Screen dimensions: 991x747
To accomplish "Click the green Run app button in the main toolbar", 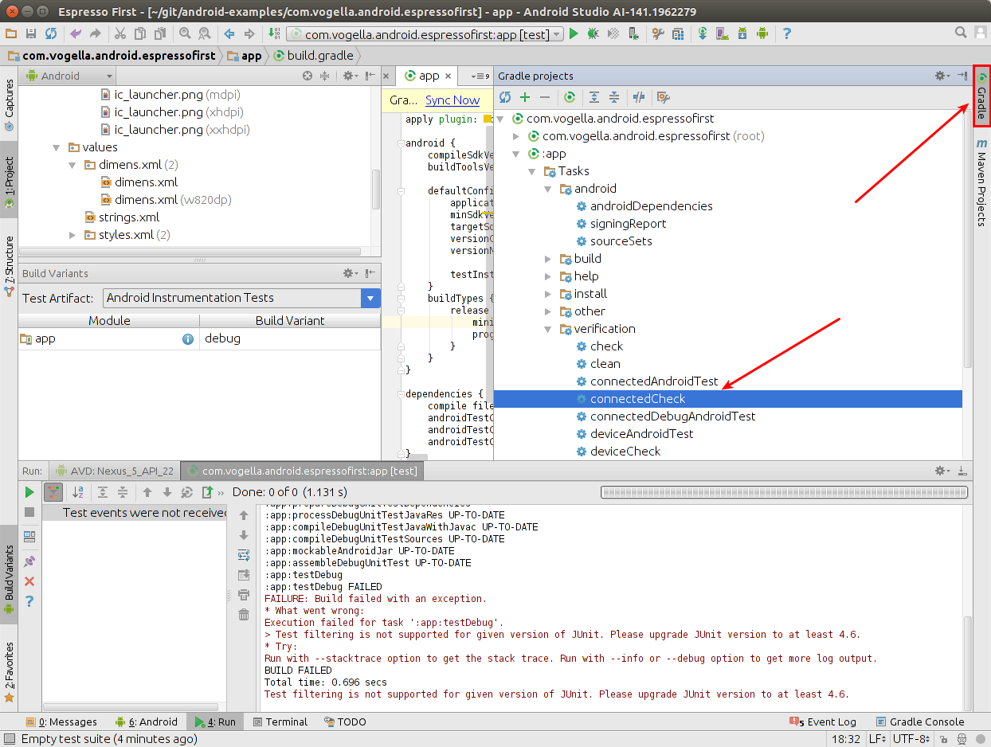I will click(574, 33).
